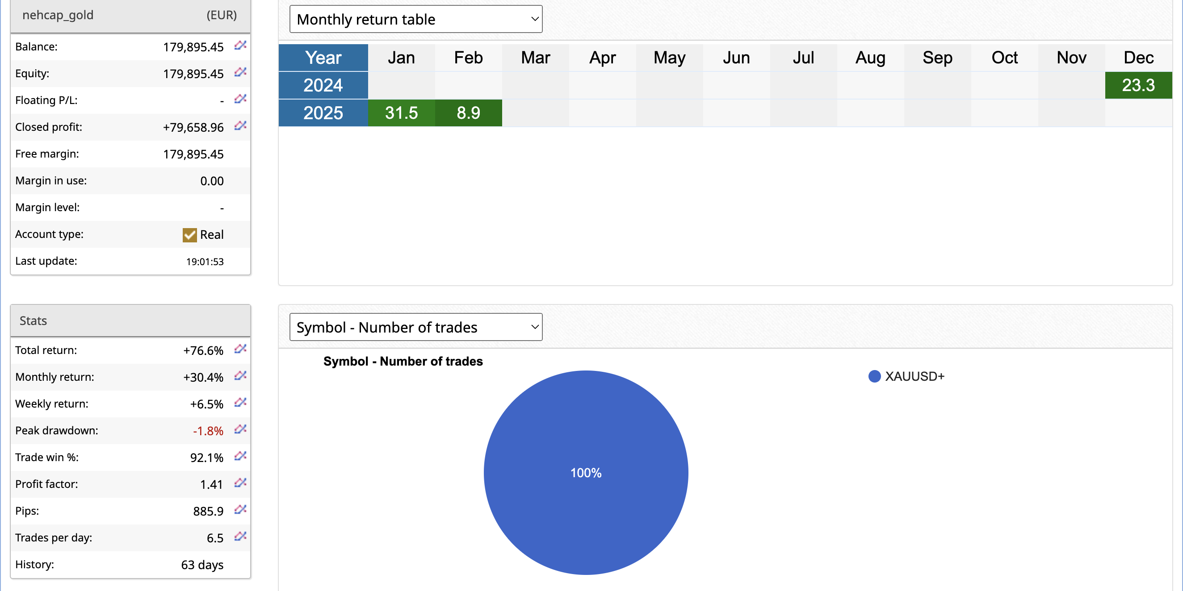Click the Real account verified checkmark
Image resolution: width=1183 pixels, height=591 pixels.
point(189,235)
